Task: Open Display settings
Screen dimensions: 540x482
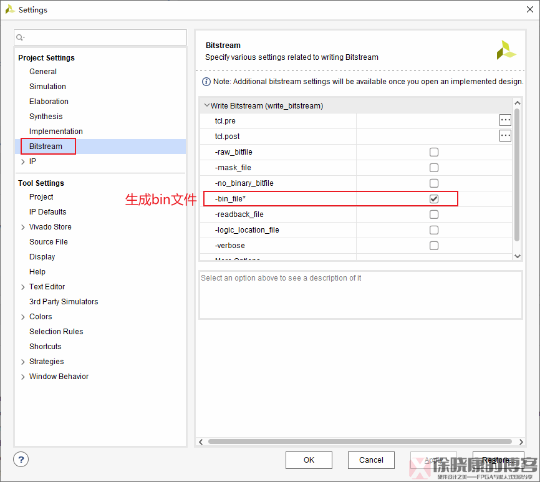Action: (42, 257)
